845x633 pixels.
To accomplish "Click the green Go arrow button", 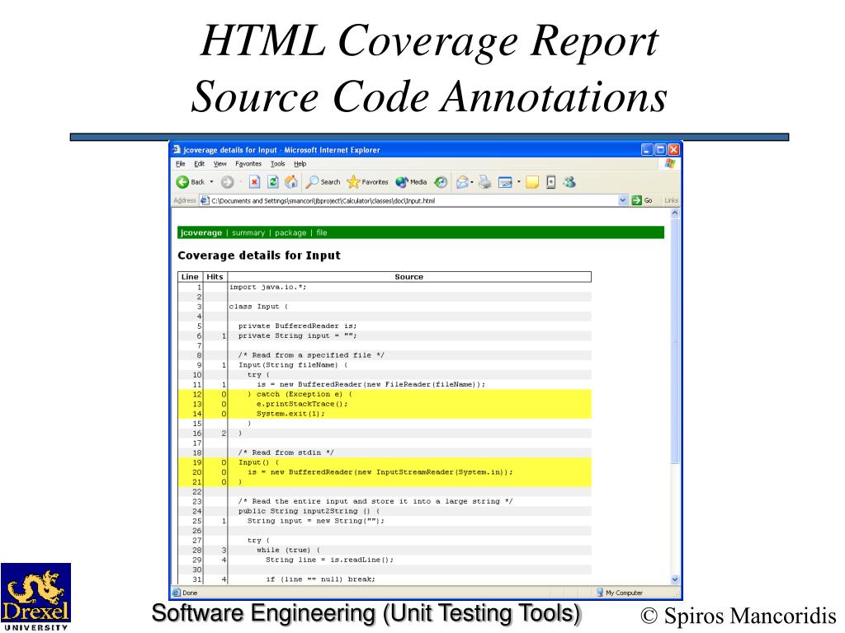I will pos(636,200).
